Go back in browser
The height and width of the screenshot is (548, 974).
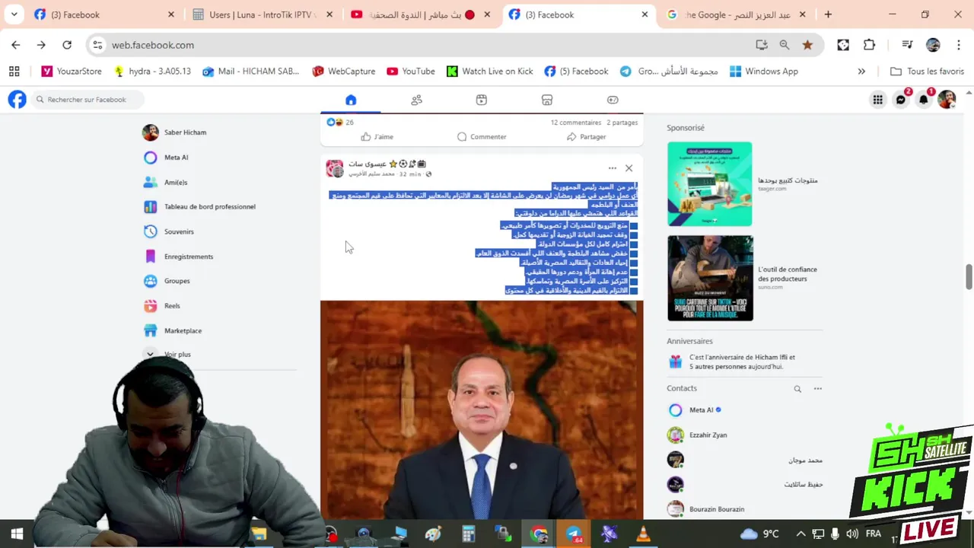coord(16,45)
